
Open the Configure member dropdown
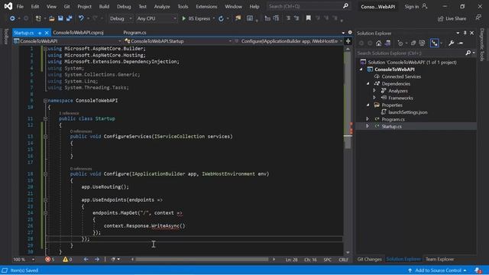288,41
